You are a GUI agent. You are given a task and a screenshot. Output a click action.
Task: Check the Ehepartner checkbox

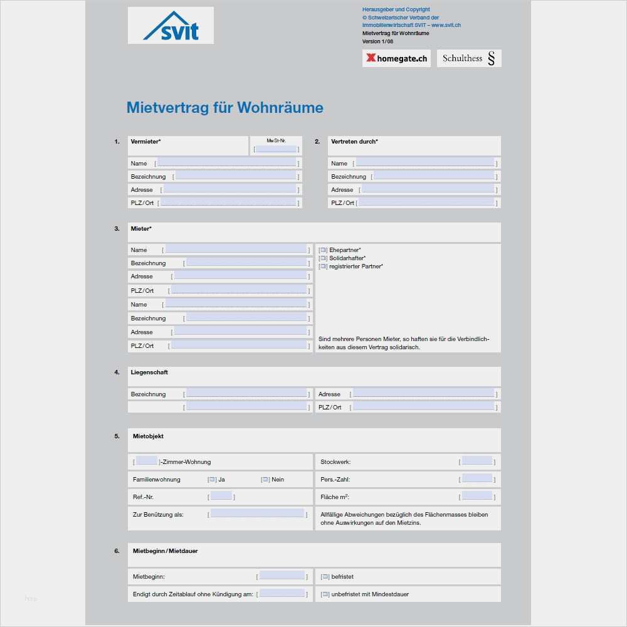[x=323, y=250]
